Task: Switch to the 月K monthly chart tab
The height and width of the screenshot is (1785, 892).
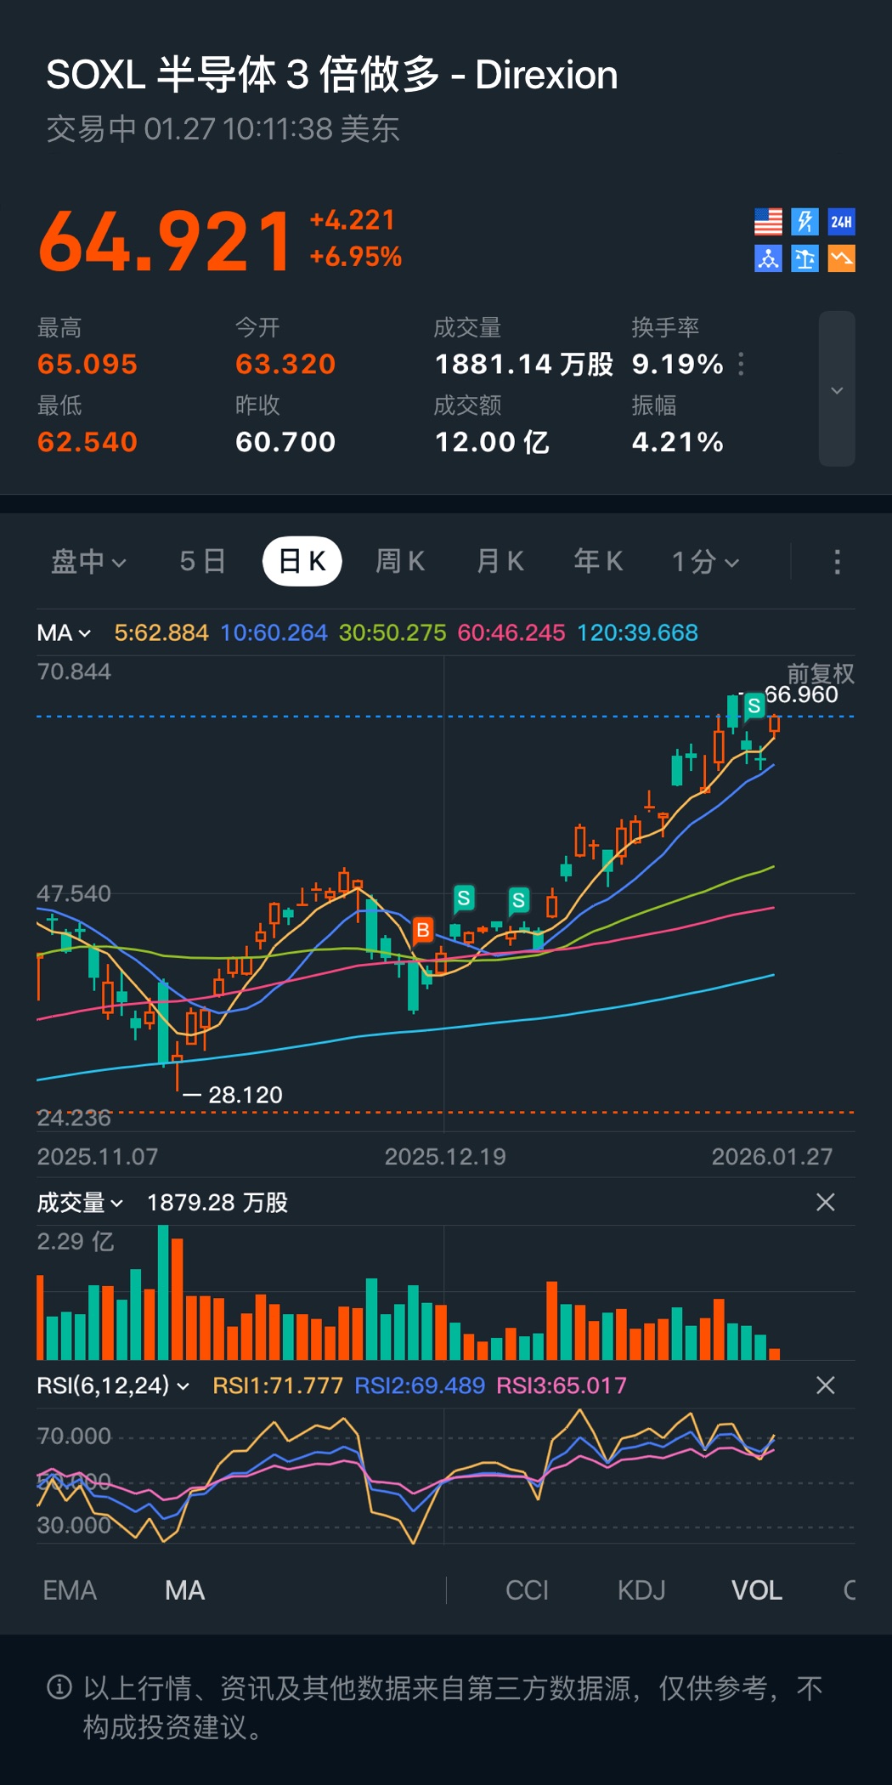Action: [x=500, y=562]
